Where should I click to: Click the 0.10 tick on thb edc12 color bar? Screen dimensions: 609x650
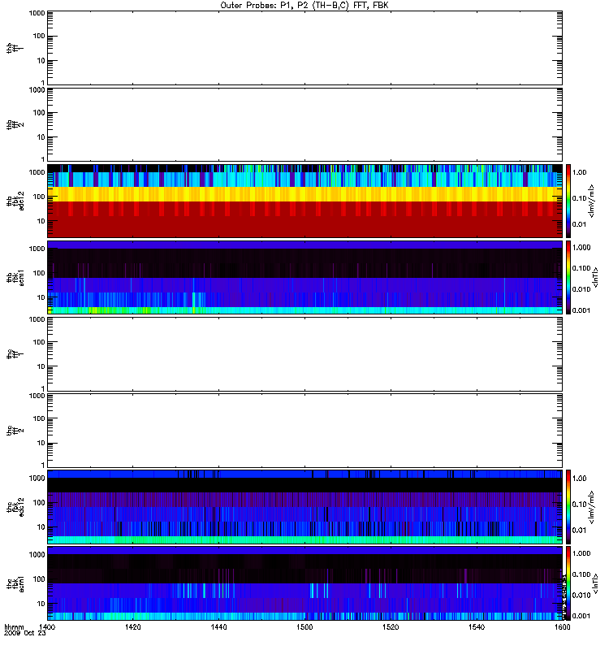(x=579, y=198)
